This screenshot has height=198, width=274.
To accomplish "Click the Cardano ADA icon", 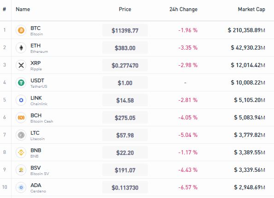I will click(x=21, y=187).
